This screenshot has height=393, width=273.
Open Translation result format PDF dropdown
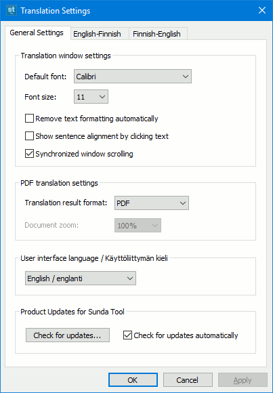tap(152, 203)
